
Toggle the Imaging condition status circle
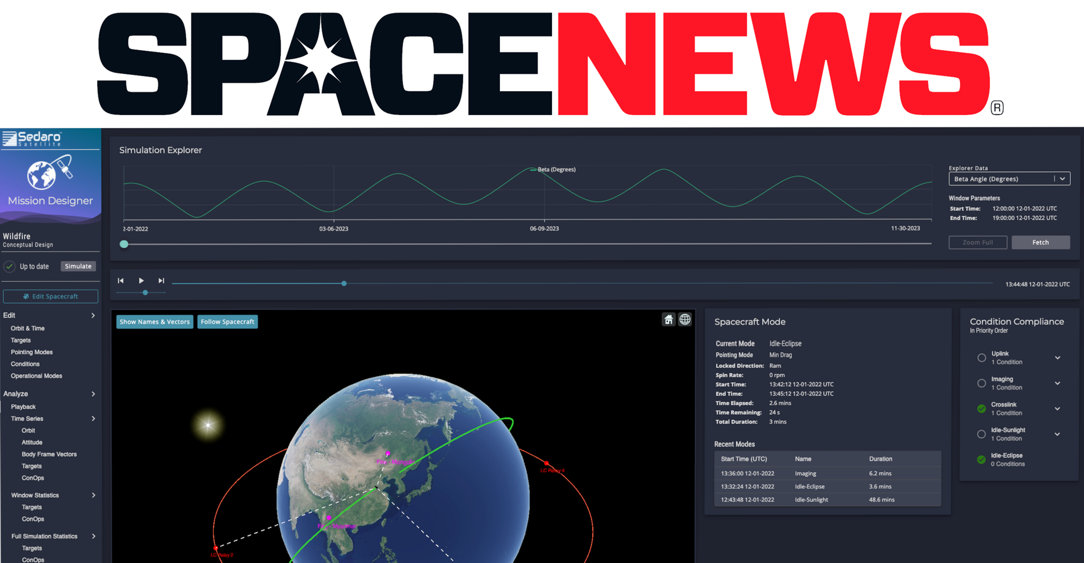point(981,383)
